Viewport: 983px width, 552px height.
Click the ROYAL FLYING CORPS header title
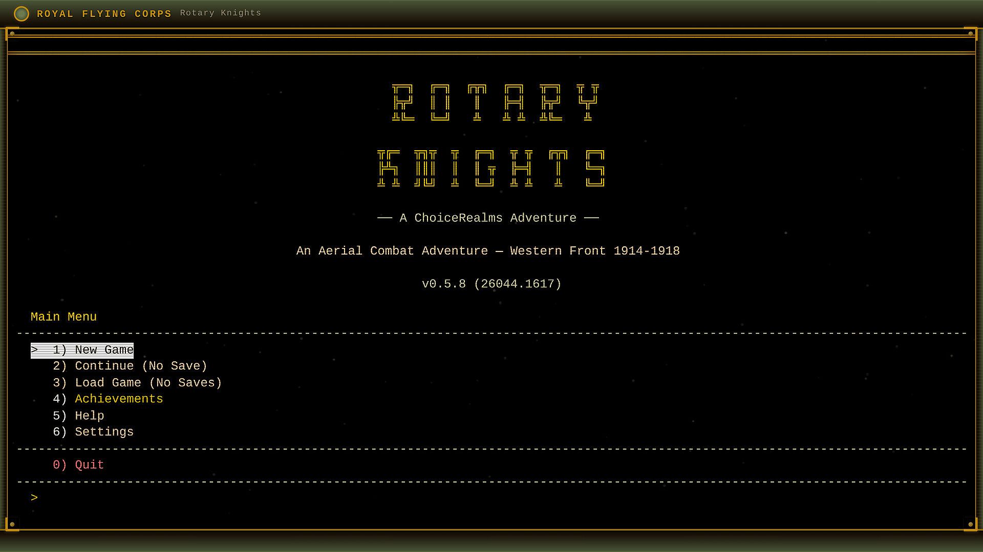point(104,14)
